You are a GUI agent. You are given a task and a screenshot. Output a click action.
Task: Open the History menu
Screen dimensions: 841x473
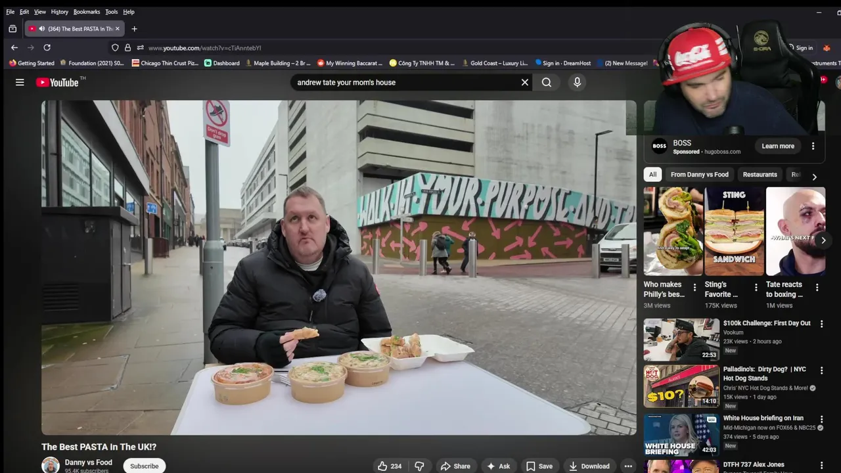[59, 12]
